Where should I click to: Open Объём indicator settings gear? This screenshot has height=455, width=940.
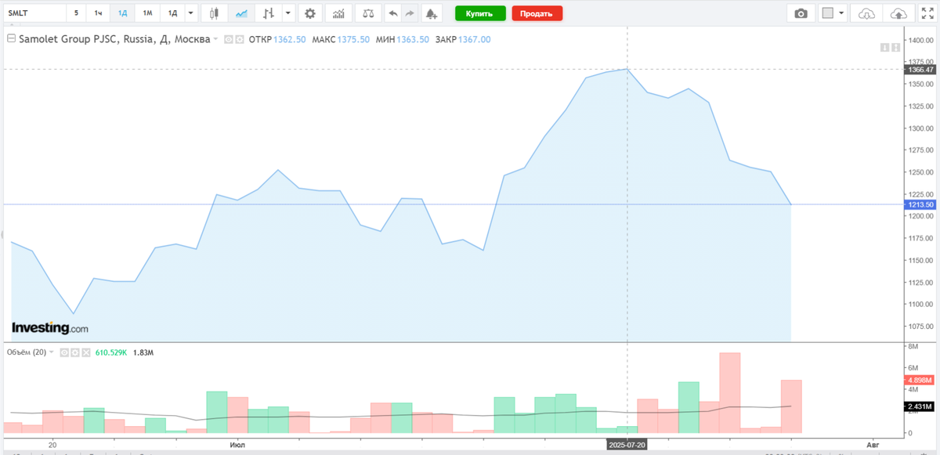(x=74, y=352)
